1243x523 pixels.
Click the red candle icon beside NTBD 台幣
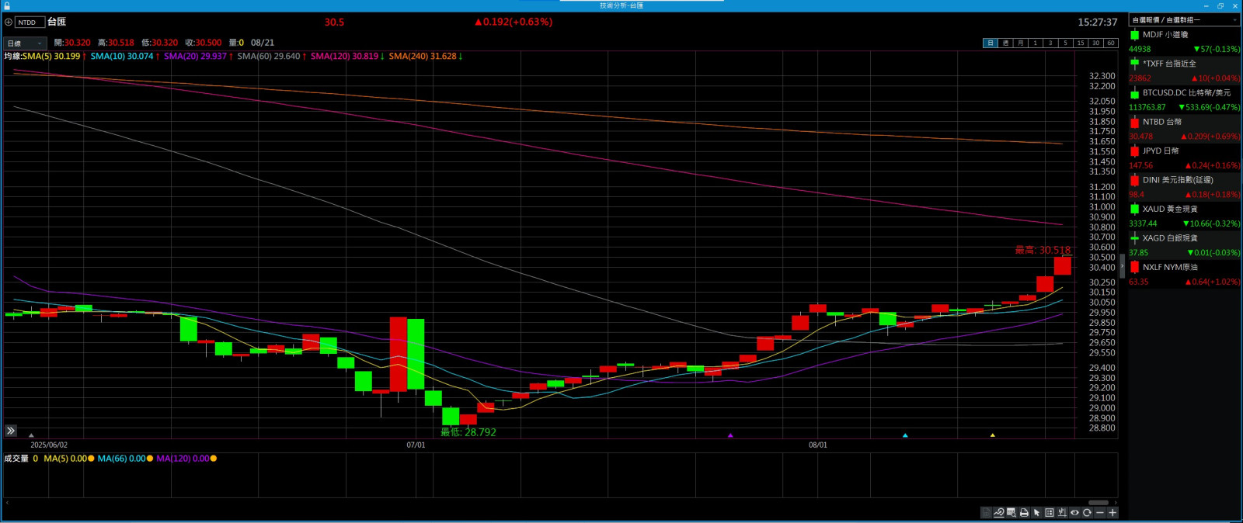tap(1134, 122)
